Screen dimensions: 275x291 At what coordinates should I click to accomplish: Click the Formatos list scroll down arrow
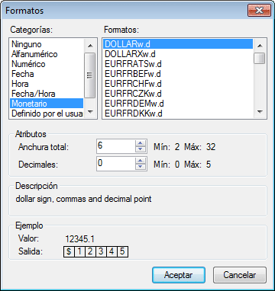point(260,112)
